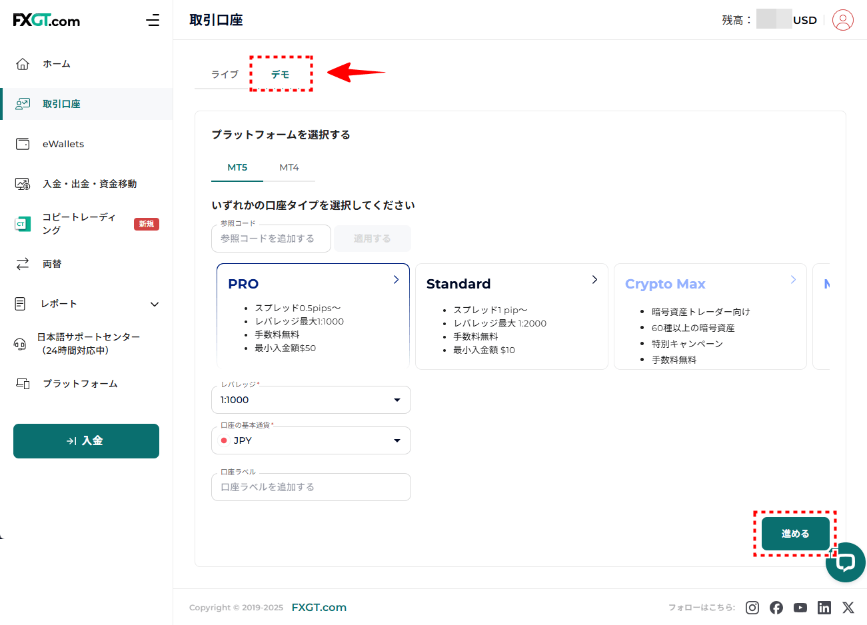Collapse sidebar with hamburger menu icon
Viewport: 867px width, 625px height.
tap(153, 20)
